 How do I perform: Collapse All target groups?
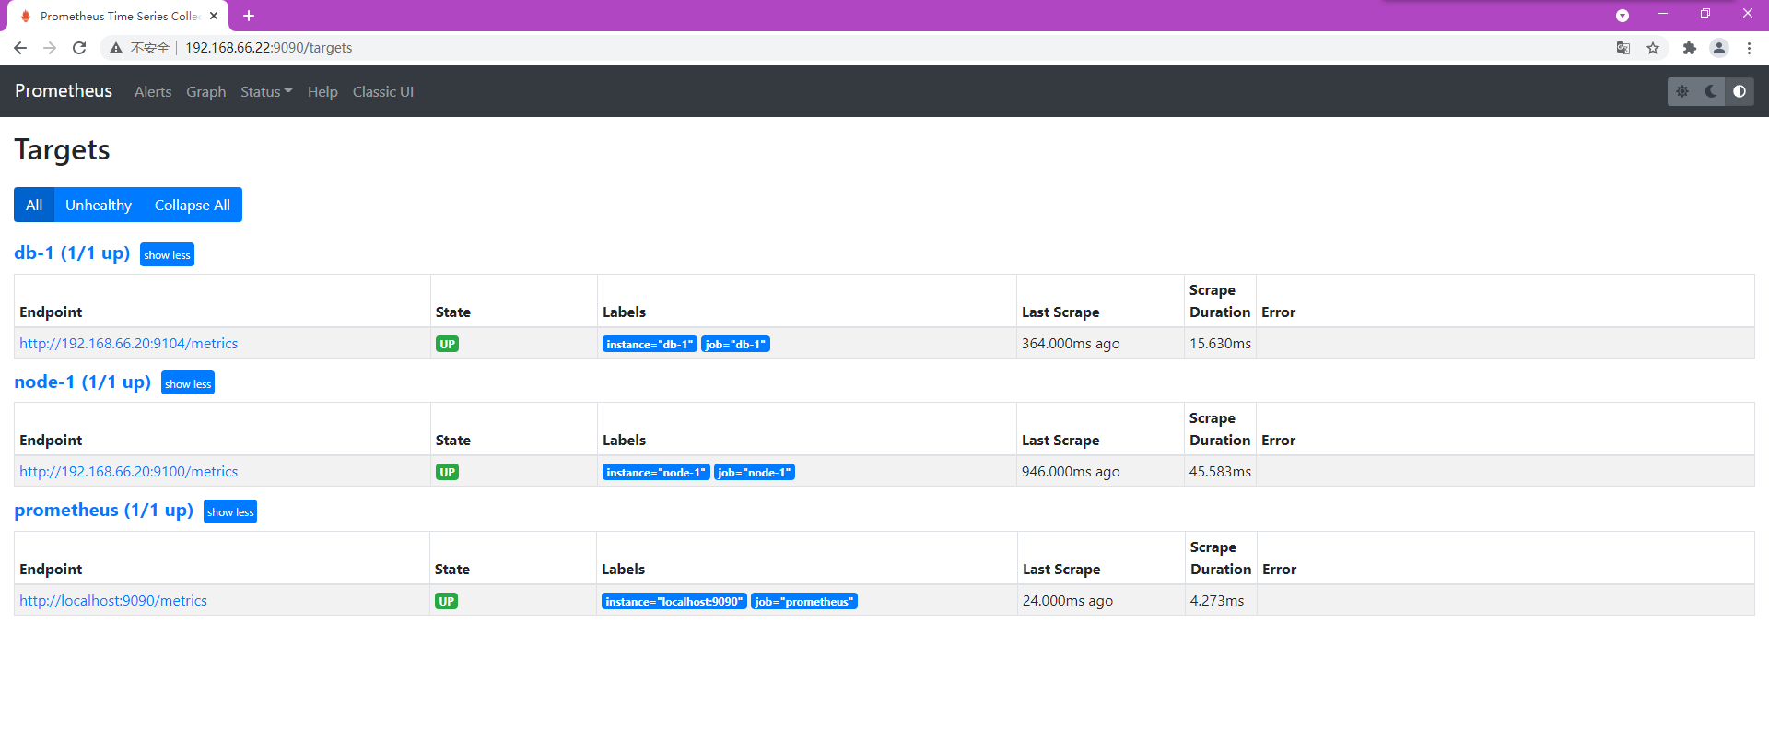(193, 205)
